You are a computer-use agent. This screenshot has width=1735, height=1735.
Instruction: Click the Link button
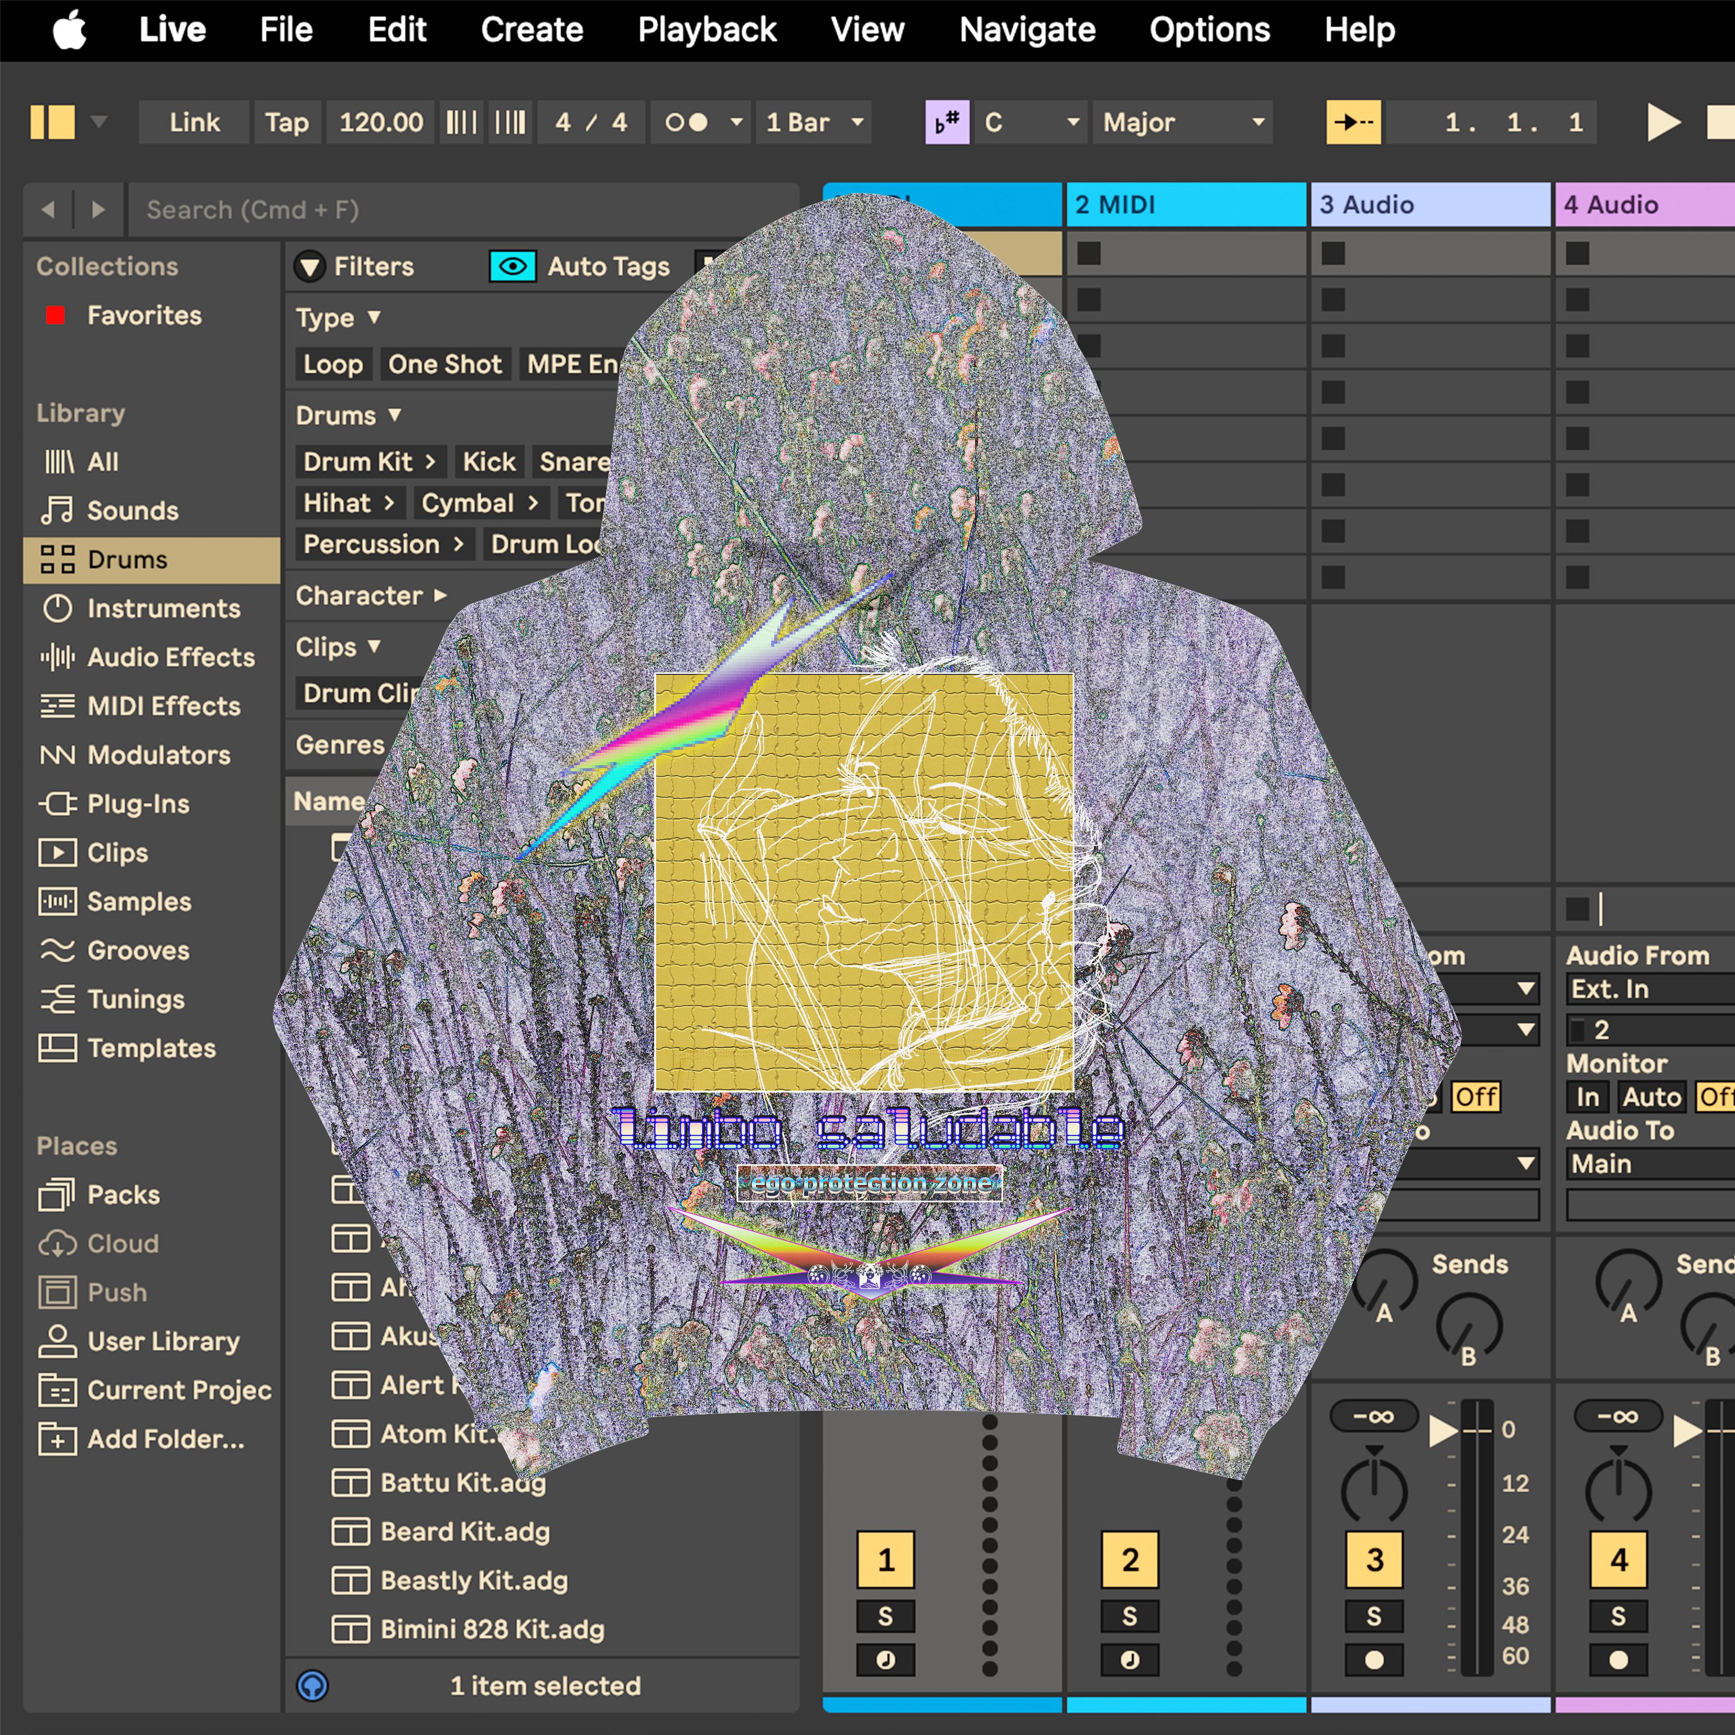click(x=194, y=122)
